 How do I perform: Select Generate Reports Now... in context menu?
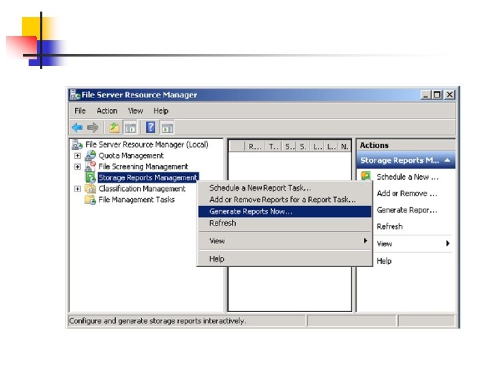click(284, 211)
